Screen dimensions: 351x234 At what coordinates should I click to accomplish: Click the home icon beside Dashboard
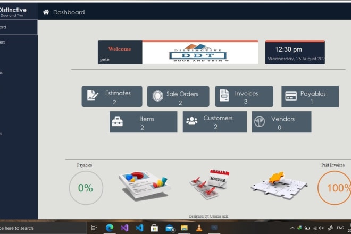tap(46, 12)
